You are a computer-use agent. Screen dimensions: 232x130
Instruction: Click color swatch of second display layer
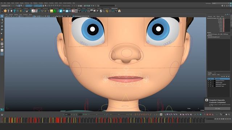click(215, 81)
